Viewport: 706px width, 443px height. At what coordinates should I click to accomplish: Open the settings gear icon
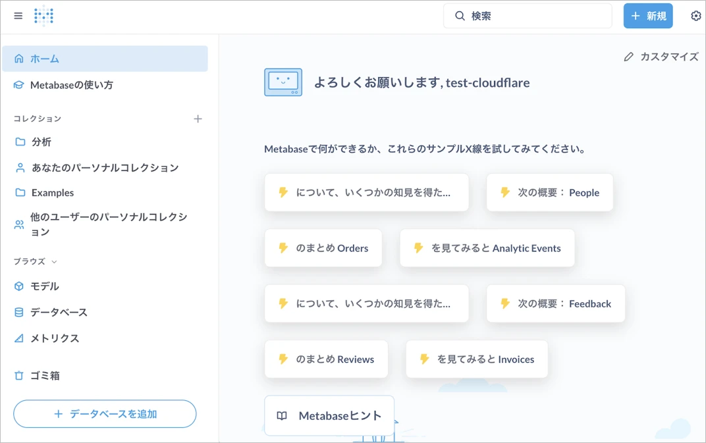695,16
